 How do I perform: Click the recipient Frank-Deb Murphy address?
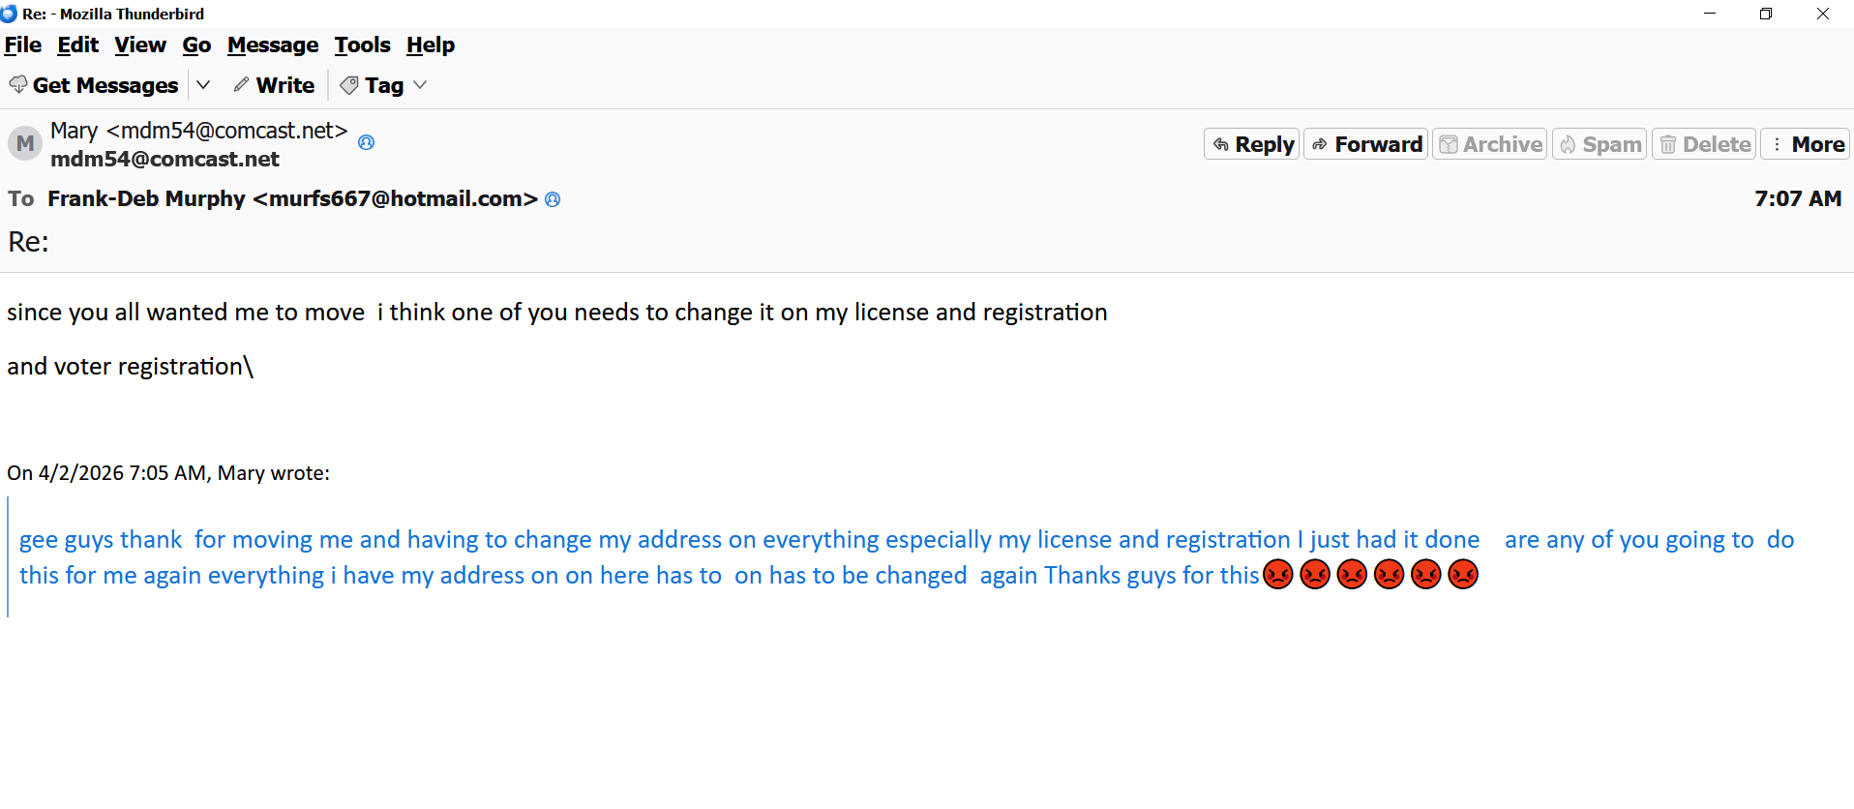pyautogui.click(x=292, y=199)
